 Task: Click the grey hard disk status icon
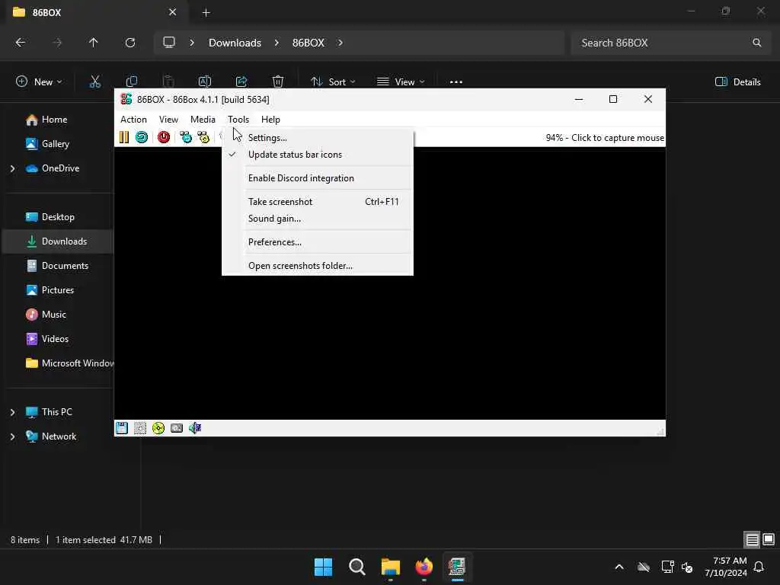point(177,428)
